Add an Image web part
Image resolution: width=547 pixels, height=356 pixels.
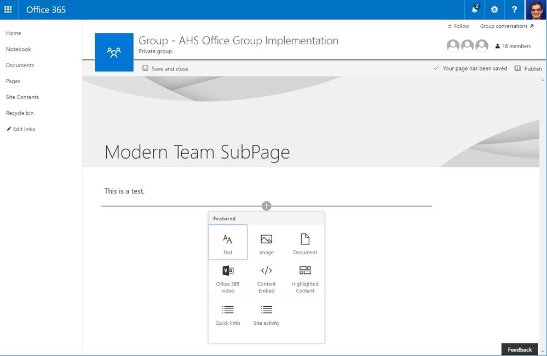coord(266,244)
